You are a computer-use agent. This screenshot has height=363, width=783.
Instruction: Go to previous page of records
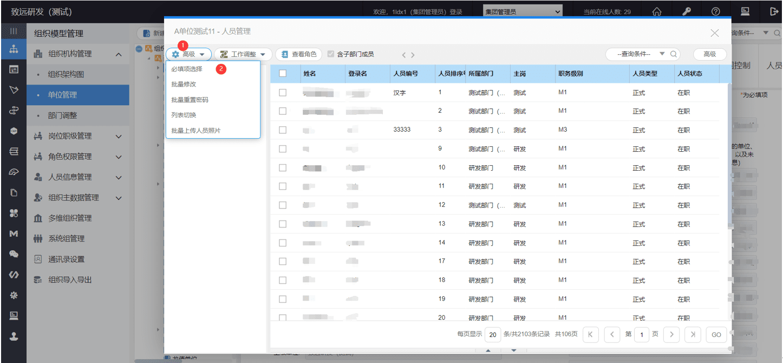point(612,335)
